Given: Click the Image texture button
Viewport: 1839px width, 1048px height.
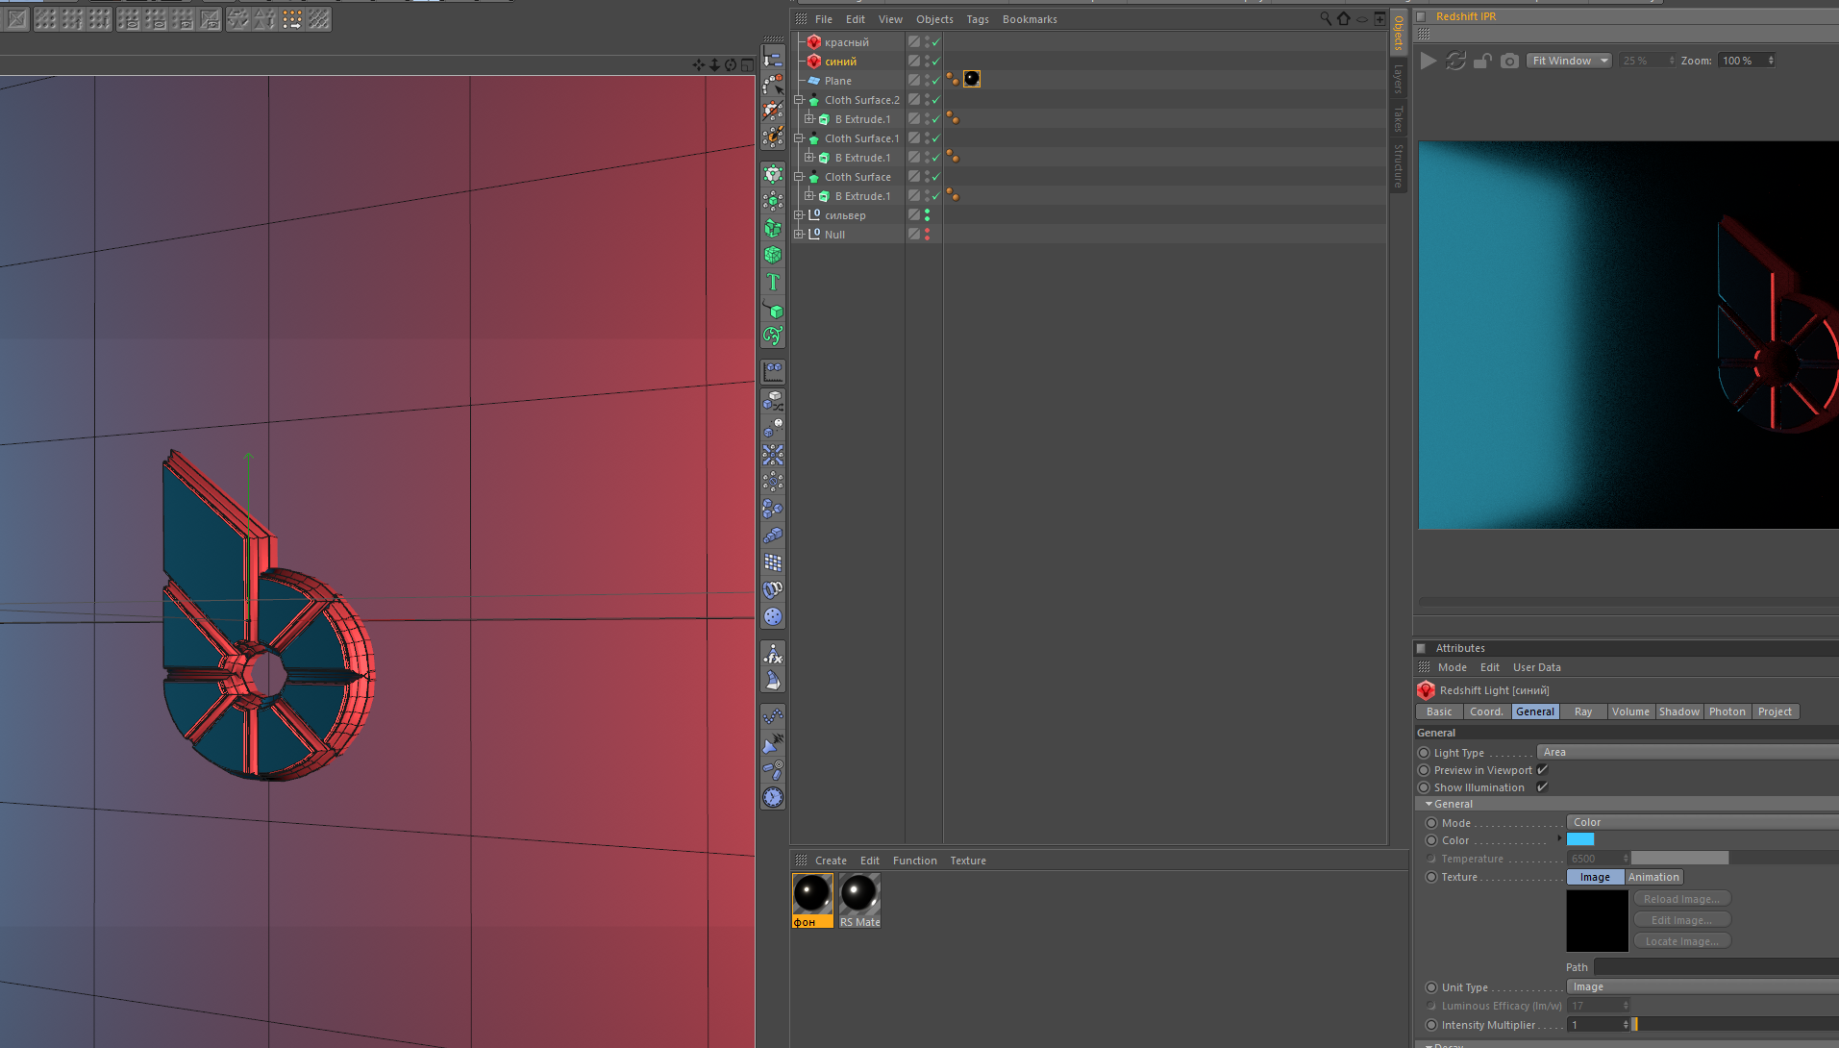Looking at the screenshot, I should point(1595,877).
